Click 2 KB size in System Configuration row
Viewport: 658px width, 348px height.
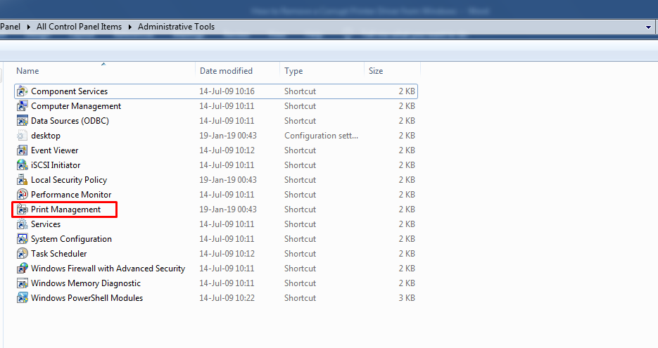coord(407,239)
